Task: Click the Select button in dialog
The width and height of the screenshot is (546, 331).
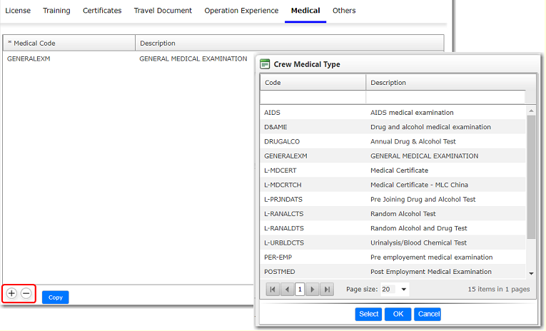Action: (x=368, y=314)
